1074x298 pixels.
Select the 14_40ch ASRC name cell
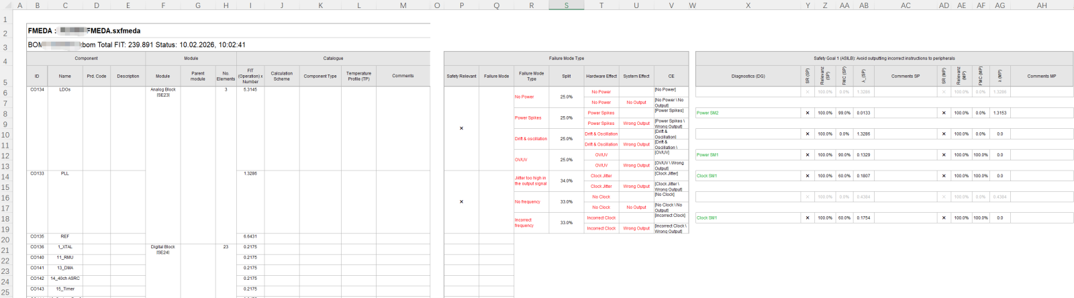[x=64, y=279]
